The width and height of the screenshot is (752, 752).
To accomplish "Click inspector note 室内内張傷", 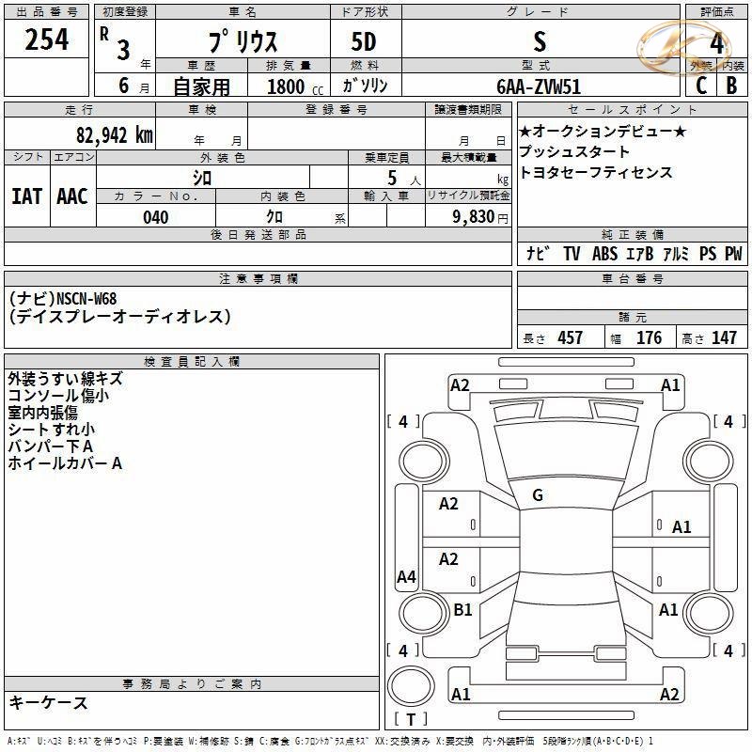I will tap(42, 413).
